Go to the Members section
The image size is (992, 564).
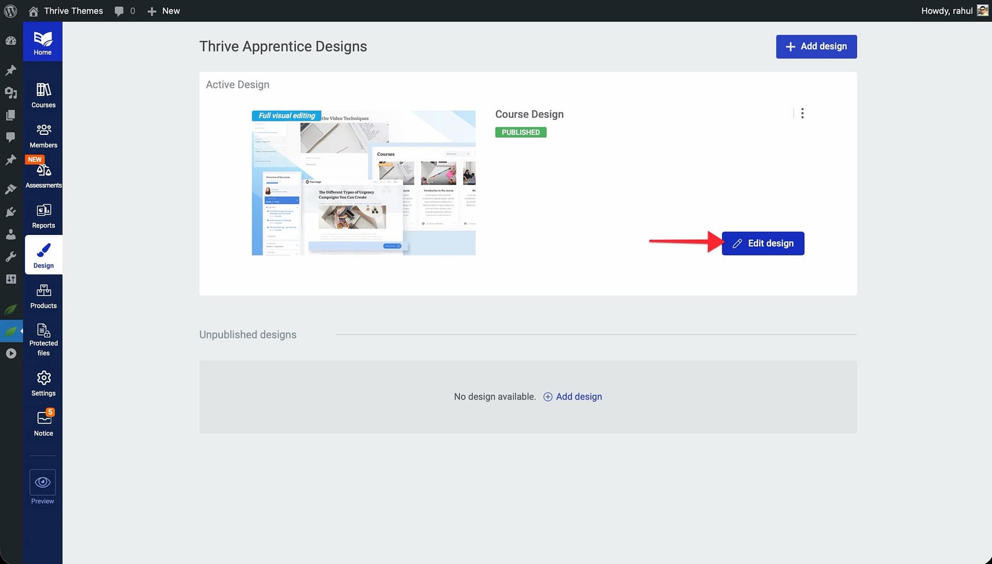[x=43, y=136]
